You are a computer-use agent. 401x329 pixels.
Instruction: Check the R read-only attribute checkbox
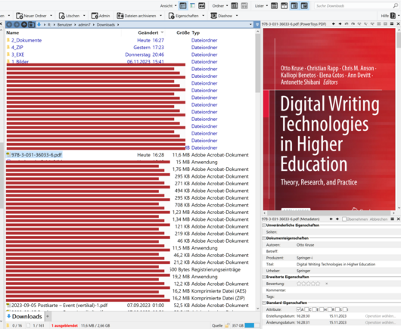point(329,309)
